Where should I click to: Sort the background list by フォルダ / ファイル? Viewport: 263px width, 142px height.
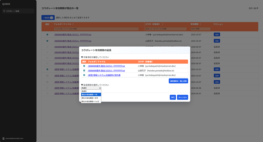point(73,24)
